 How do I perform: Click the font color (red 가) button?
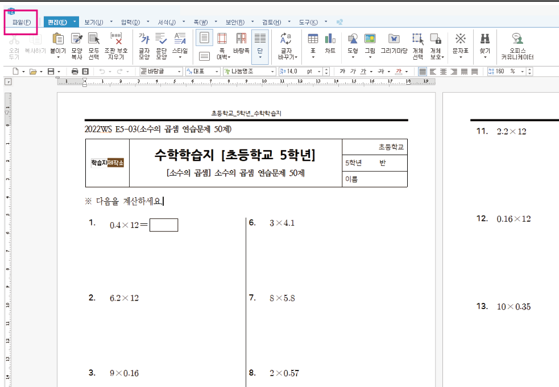(399, 71)
